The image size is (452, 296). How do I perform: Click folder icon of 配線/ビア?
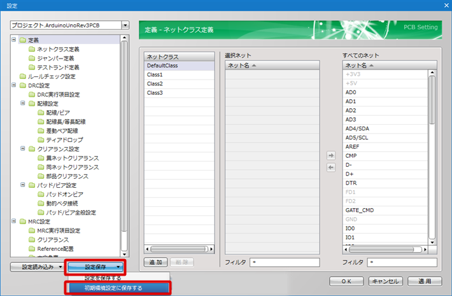pyautogui.click(x=41, y=113)
